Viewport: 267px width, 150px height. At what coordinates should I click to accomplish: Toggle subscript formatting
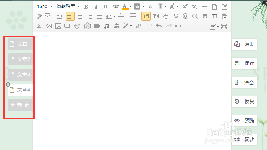click(195, 6)
